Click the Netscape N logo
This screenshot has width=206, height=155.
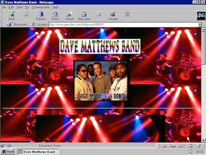(201, 15)
